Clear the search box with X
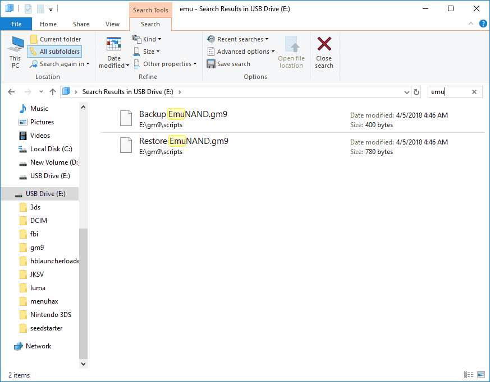 (x=474, y=92)
